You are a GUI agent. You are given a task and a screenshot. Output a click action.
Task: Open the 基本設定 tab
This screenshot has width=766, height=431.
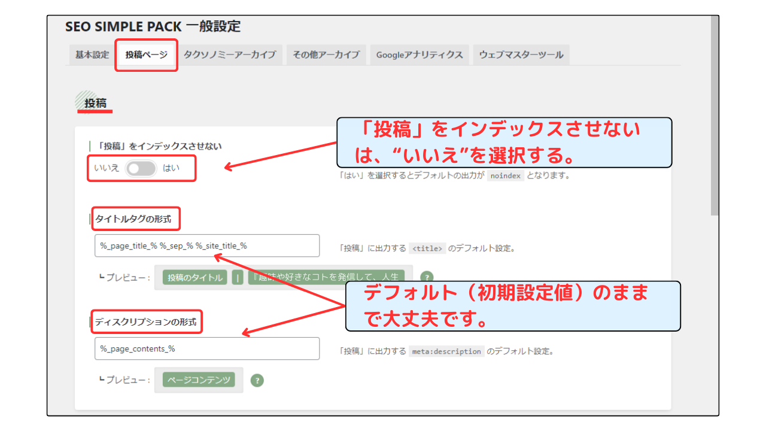tap(92, 54)
